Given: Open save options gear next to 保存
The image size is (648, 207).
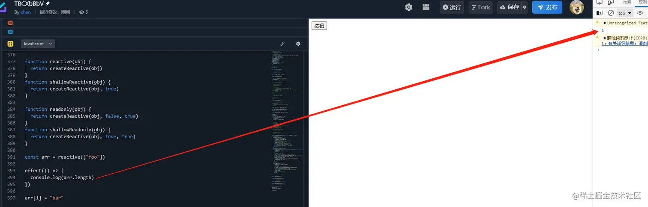Looking at the screenshot, I should [x=524, y=7].
